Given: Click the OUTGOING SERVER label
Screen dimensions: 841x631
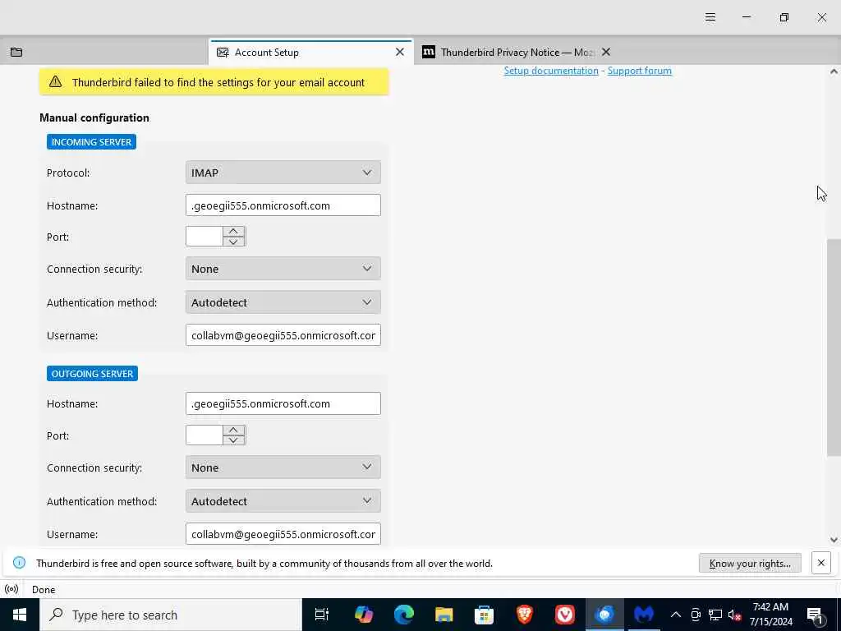Looking at the screenshot, I should pyautogui.click(x=92, y=374).
